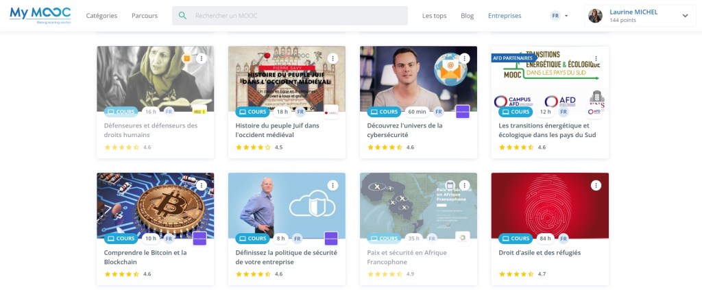The image size is (702, 290).
Task: Open the Parcours menu
Action: pos(144,16)
